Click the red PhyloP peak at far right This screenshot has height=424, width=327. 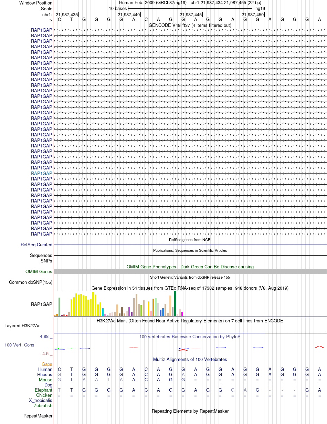pyautogui.click(x=319, y=347)
